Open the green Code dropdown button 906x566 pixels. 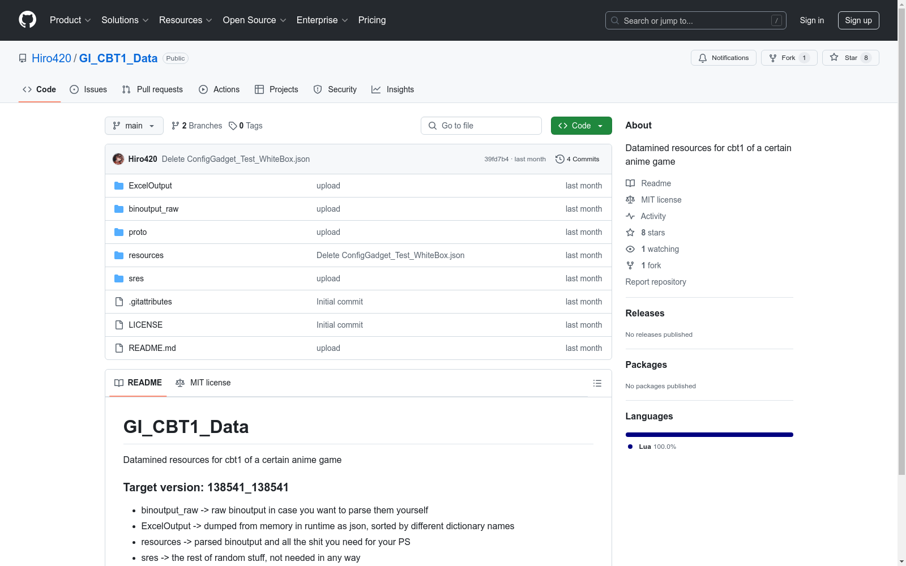pos(582,126)
